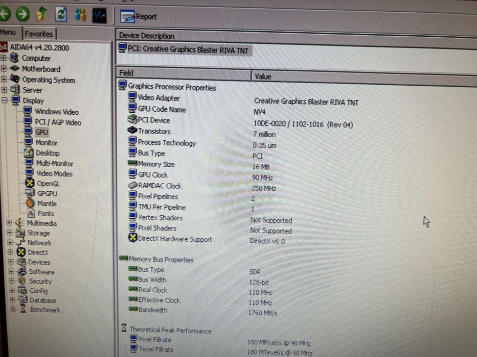Collapse the Display tree node
Screen dimensions: 477x357
click(x=5, y=100)
